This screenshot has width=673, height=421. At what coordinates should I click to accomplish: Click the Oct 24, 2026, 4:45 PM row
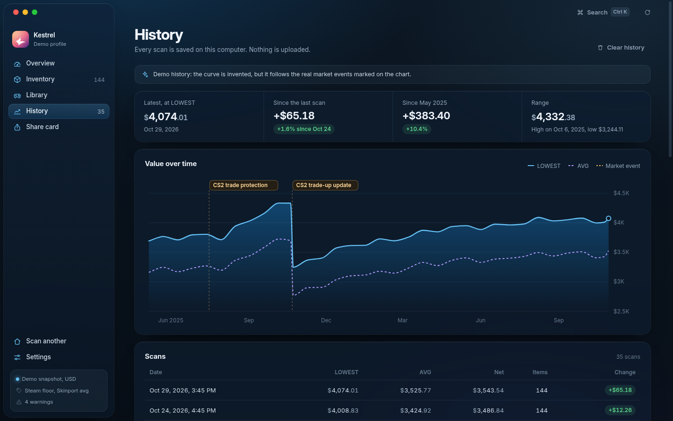click(x=393, y=410)
